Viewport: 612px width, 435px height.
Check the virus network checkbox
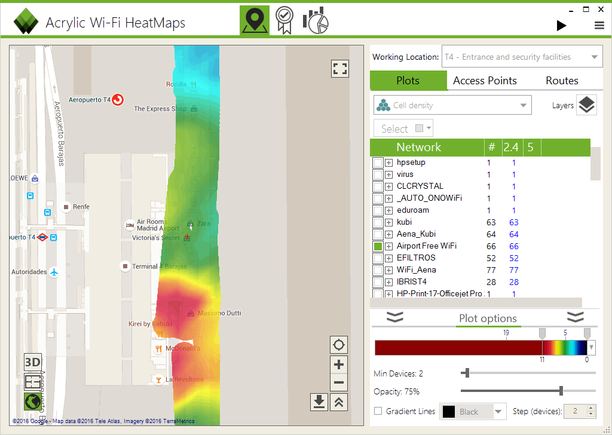(x=378, y=174)
